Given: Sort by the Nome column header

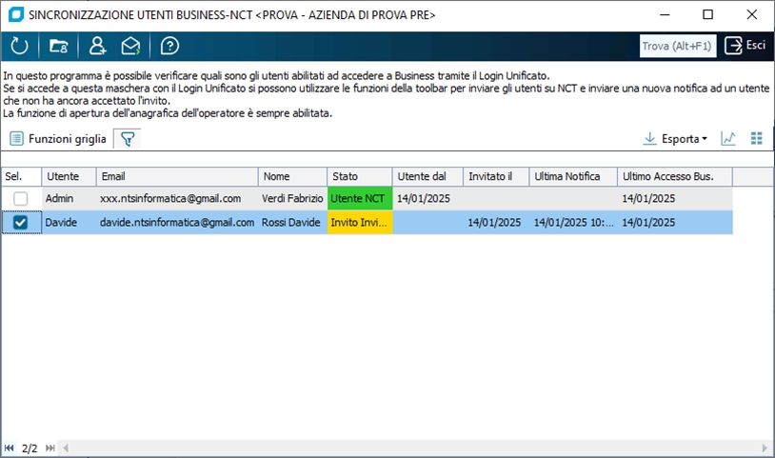Looking at the screenshot, I should (x=292, y=176).
